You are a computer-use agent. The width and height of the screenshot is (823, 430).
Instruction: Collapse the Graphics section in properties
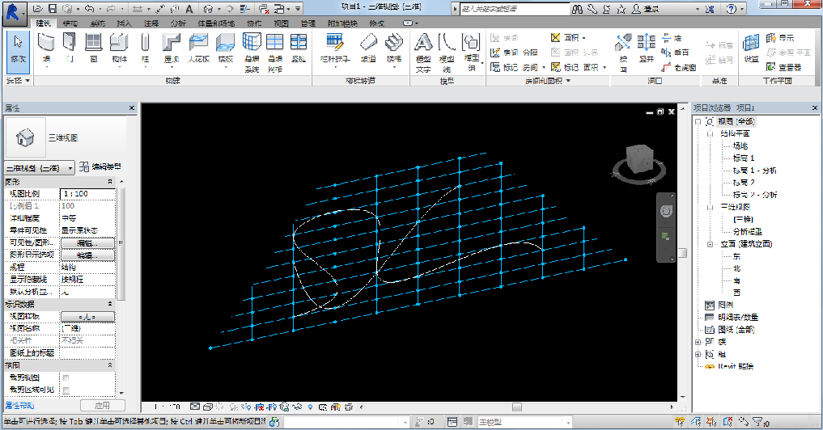point(111,182)
